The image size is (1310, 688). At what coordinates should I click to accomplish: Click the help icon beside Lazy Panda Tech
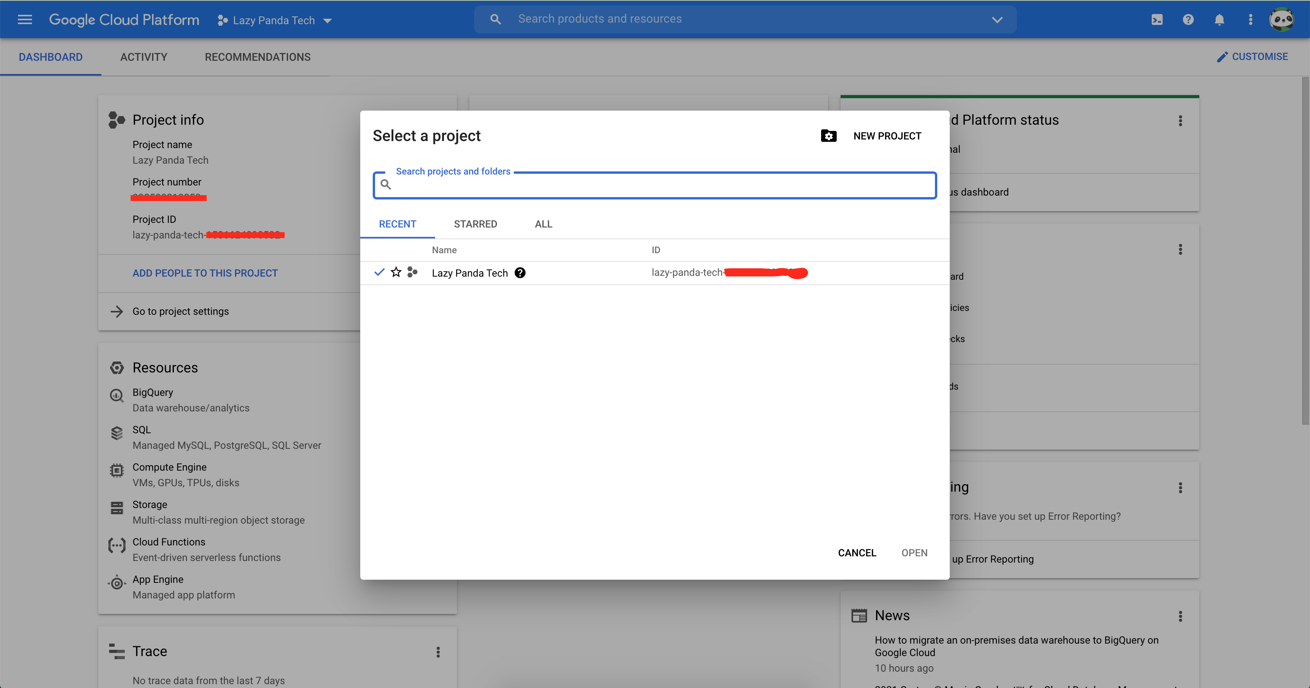click(x=520, y=273)
